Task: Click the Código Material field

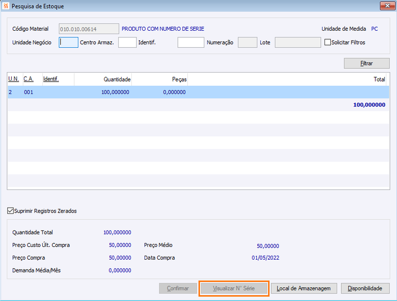Action: pos(89,29)
